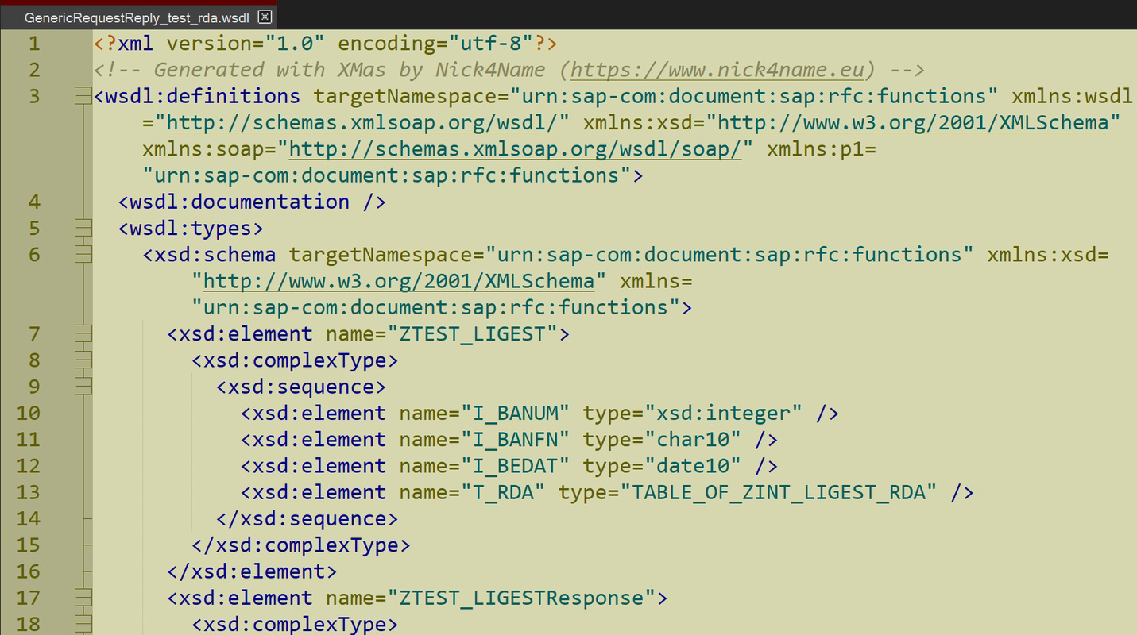Click the text "date10" on line 12
The width and height of the screenshot is (1137, 635).
[x=693, y=466]
